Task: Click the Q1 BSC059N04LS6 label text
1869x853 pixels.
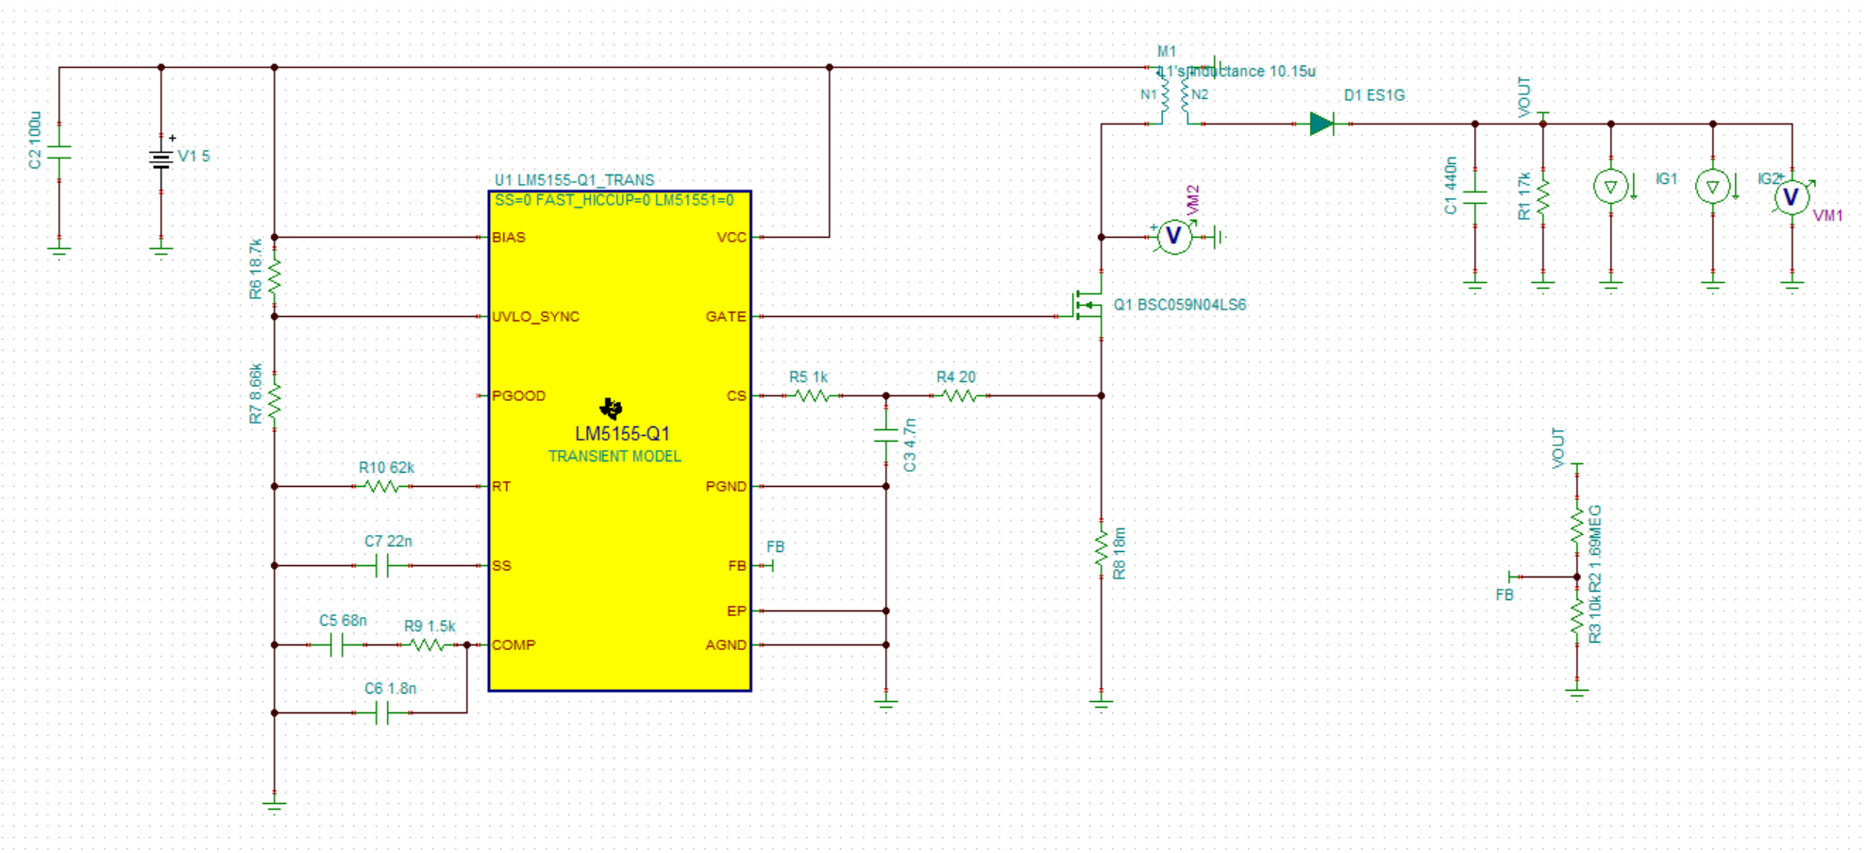Action: (1180, 305)
